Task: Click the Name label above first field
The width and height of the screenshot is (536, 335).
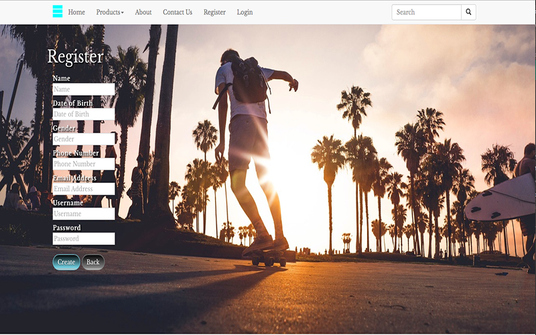Action: click(62, 78)
